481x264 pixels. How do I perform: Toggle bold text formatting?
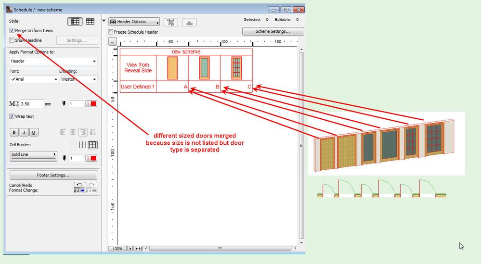coord(14,132)
